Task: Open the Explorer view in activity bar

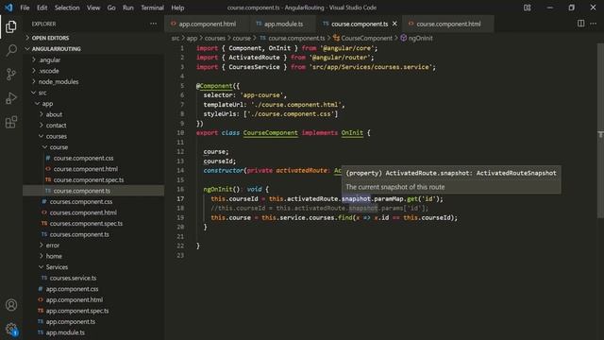Action: pos(11,26)
